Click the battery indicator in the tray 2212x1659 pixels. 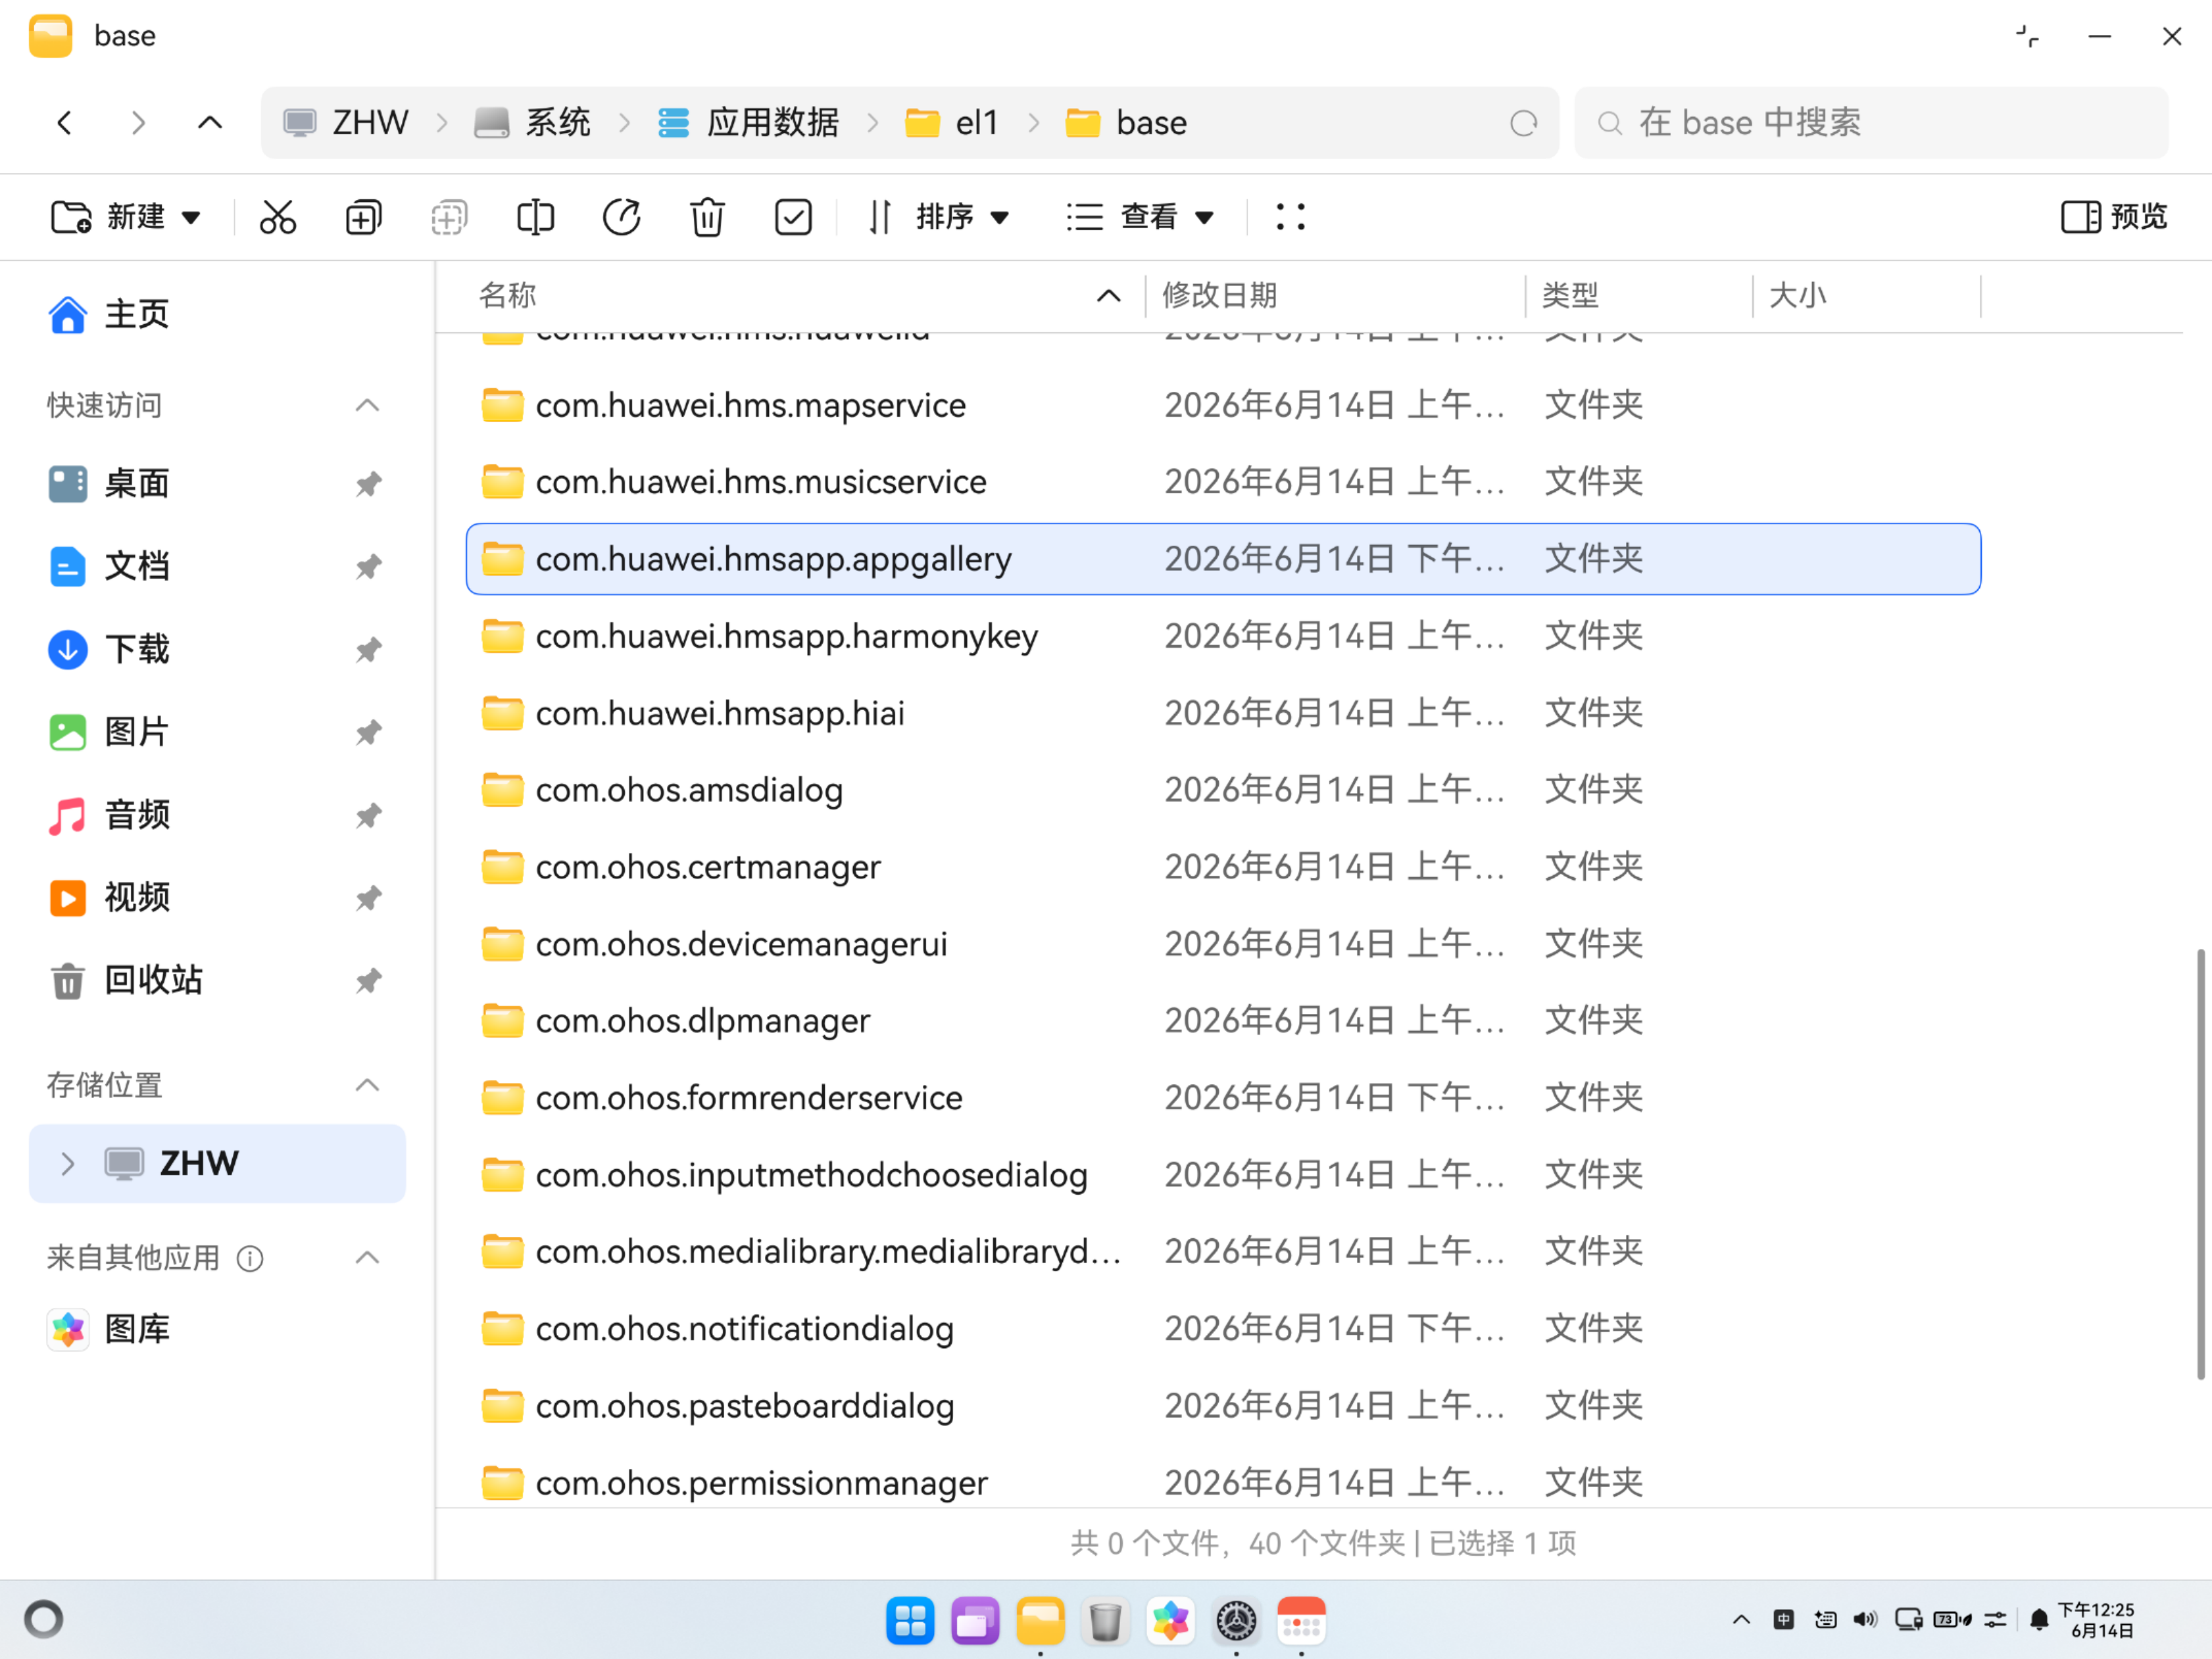[1952, 1619]
